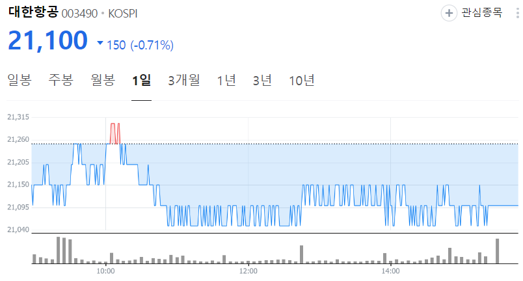Click the 대한항공 stock name
Screen dimensions: 523x281
33,12
